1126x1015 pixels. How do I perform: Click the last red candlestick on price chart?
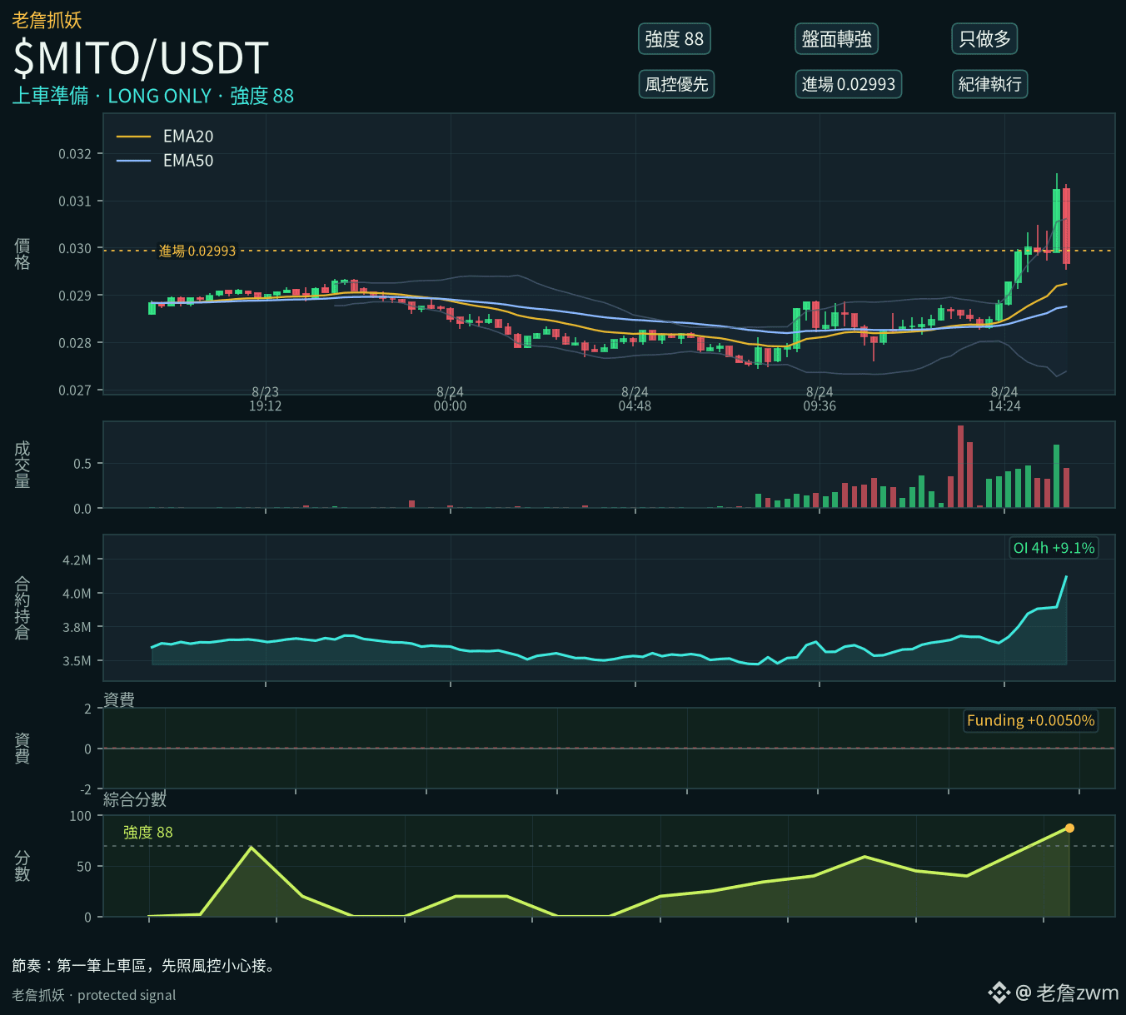click(1066, 226)
